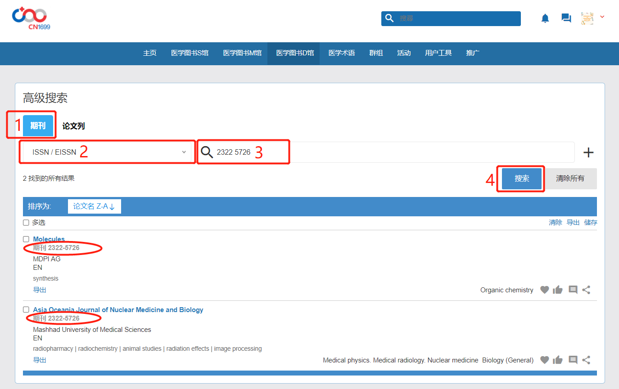Like Molecules with the thumbs-up icon
The image size is (619, 389).
click(x=558, y=290)
